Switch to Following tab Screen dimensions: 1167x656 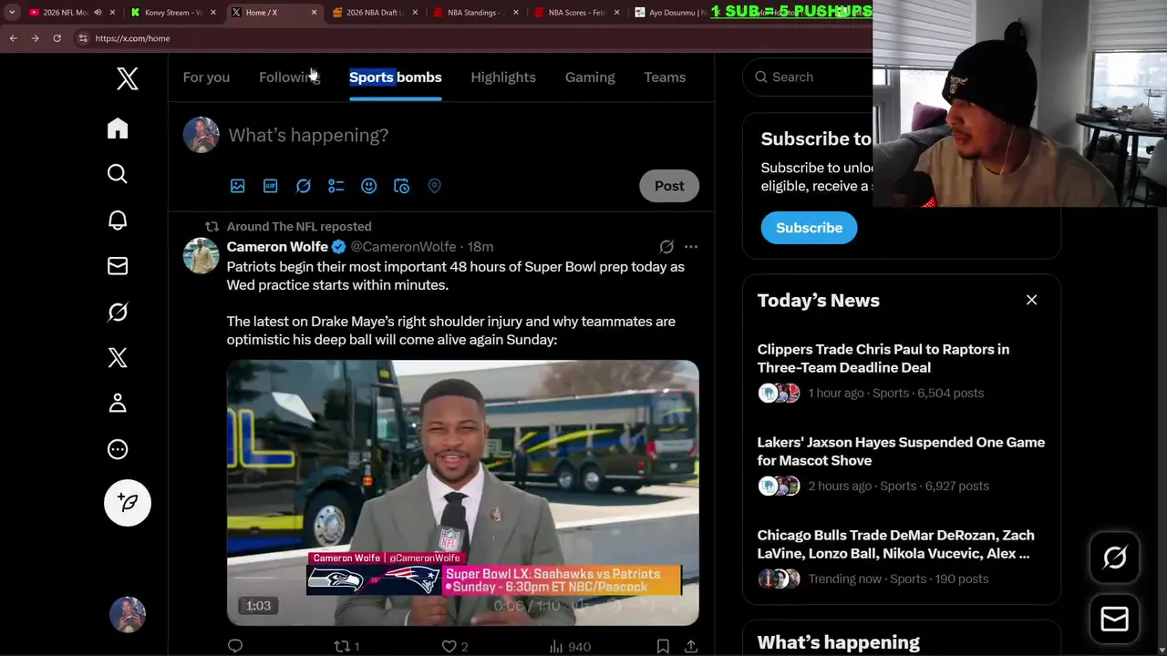point(289,77)
